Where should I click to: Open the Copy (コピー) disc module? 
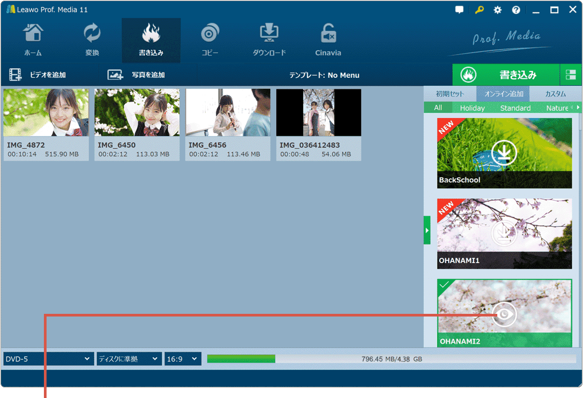coord(210,40)
